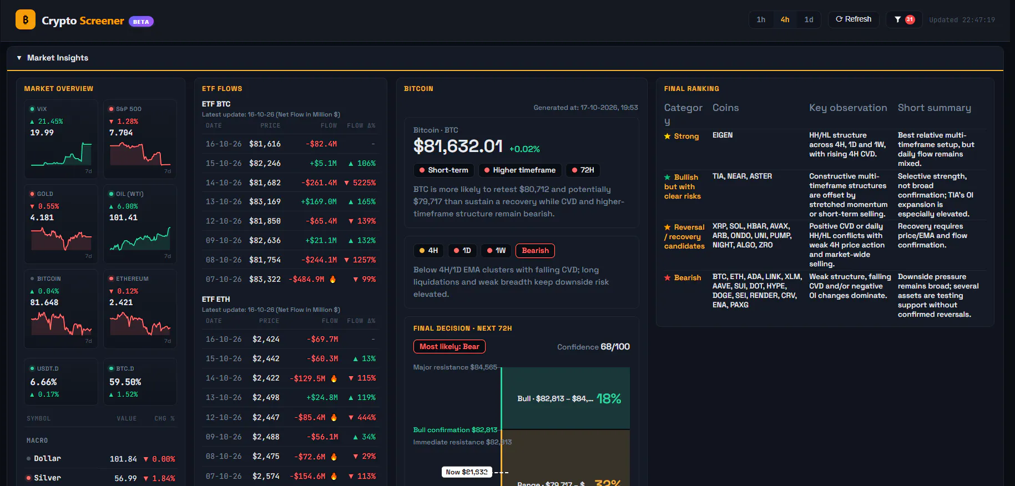Viewport: 1015px width, 486px height.
Task: Open the Oil (WTI) chart card
Action: click(x=140, y=224)
